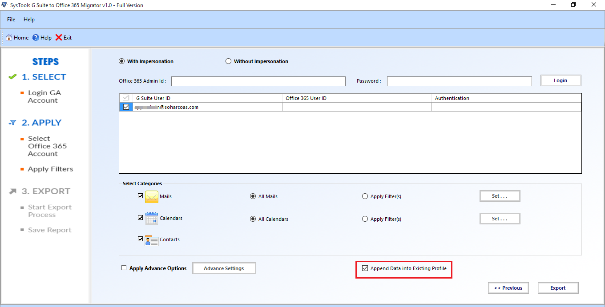Select Login GA Account step

[x=44, y=96]
